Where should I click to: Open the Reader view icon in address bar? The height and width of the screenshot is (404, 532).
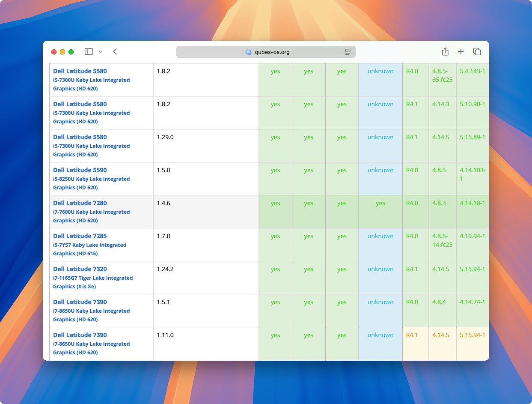pos(348,52)
